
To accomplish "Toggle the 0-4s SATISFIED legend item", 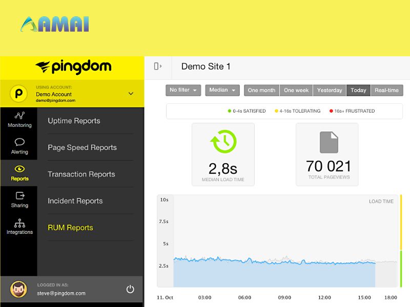I will tap(247, 111).
